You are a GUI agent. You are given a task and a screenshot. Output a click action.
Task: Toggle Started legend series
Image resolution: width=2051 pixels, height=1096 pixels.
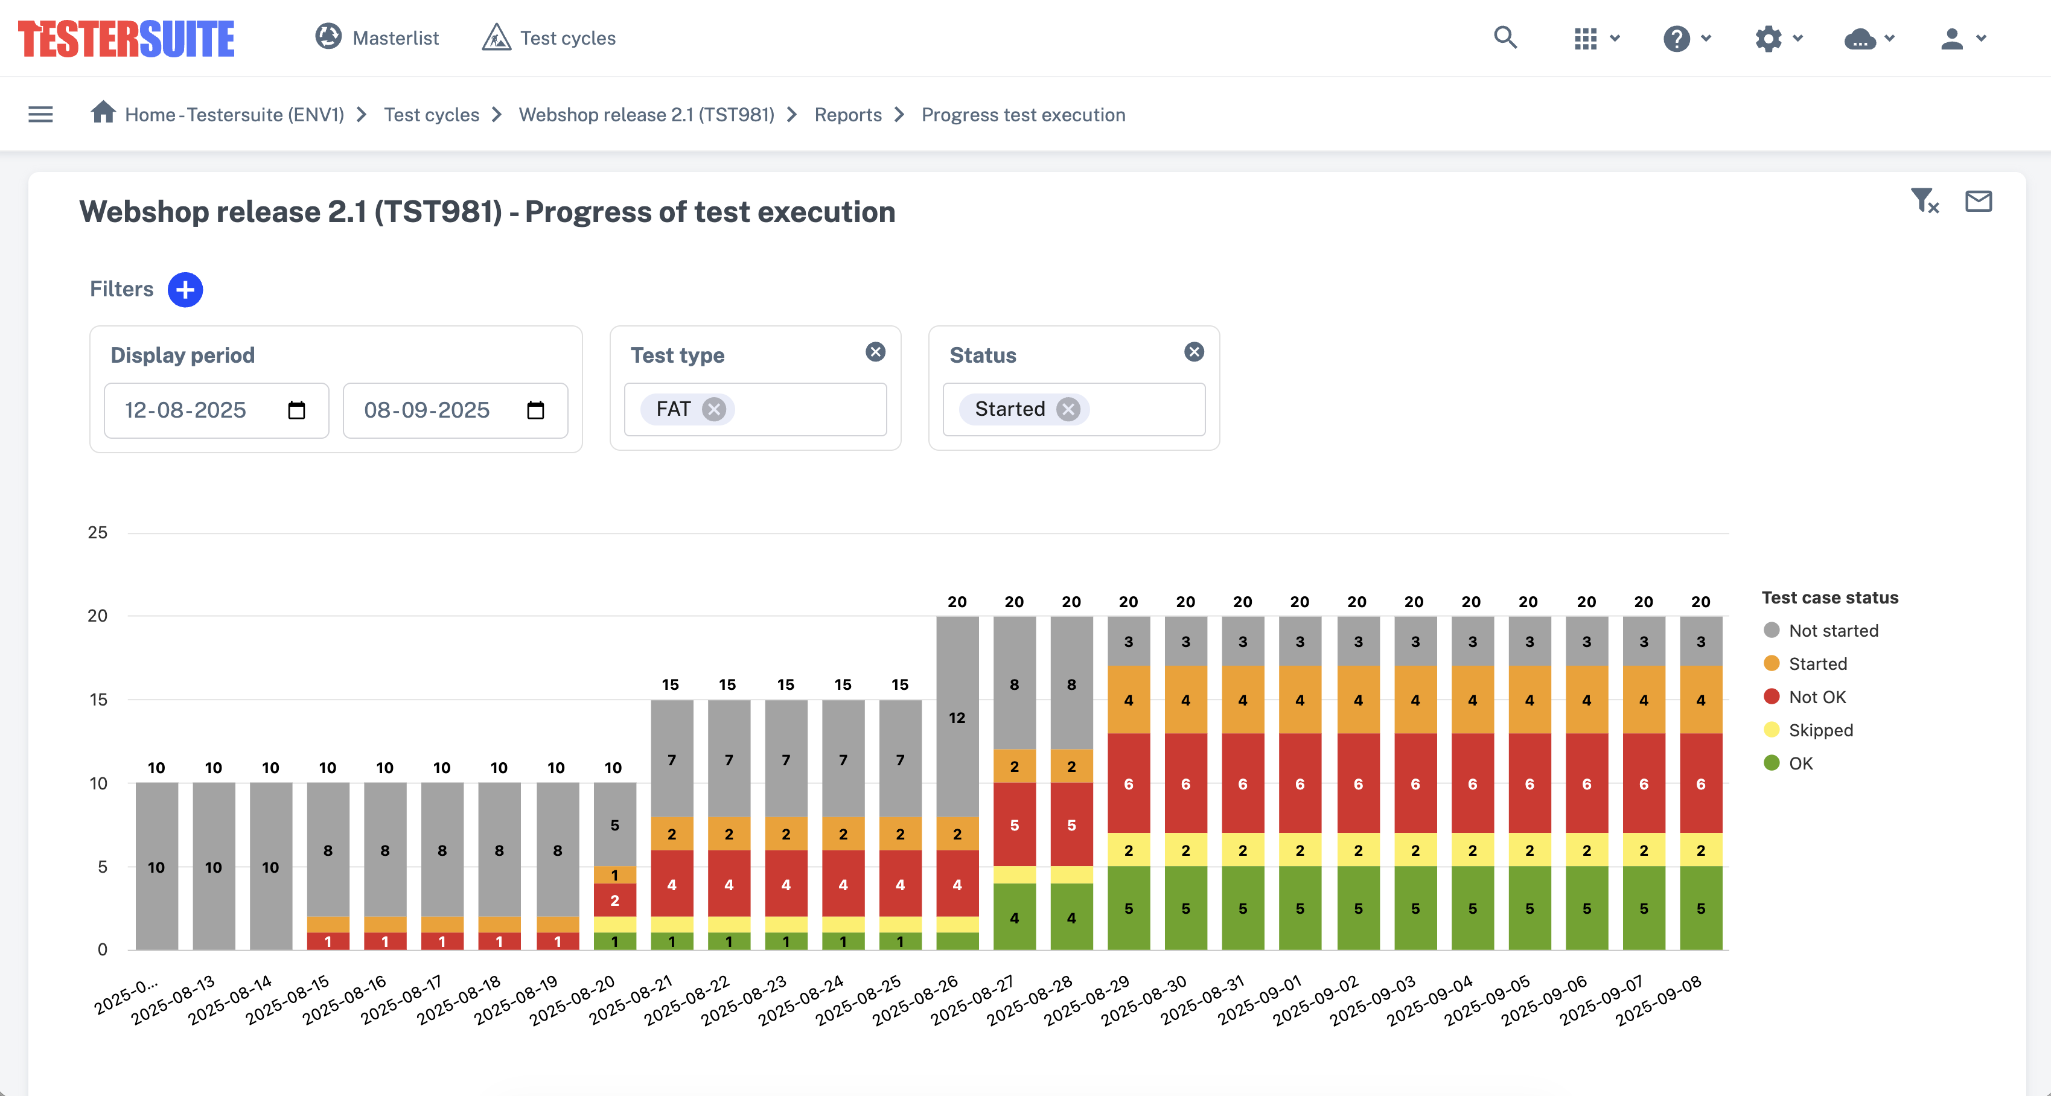pyautogui.click(x=1805, y=664)
